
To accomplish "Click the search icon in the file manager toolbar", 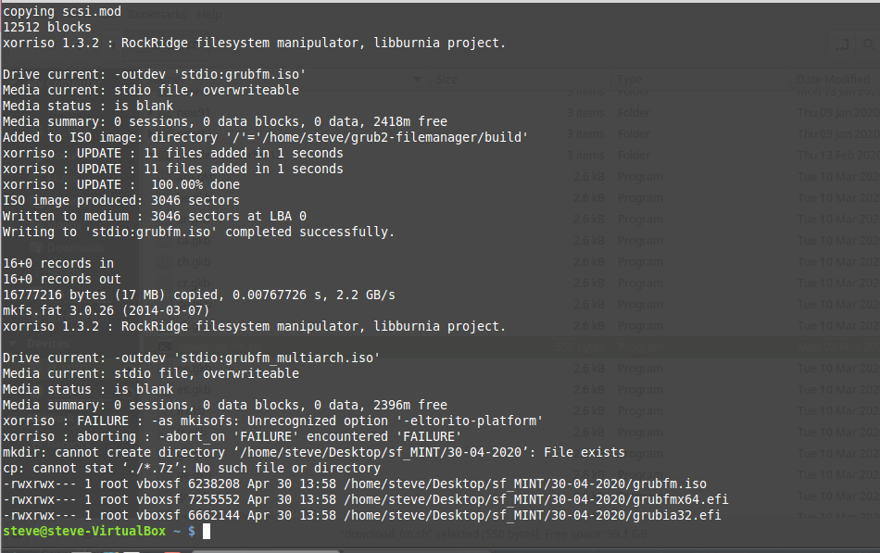I will (869, 45).
